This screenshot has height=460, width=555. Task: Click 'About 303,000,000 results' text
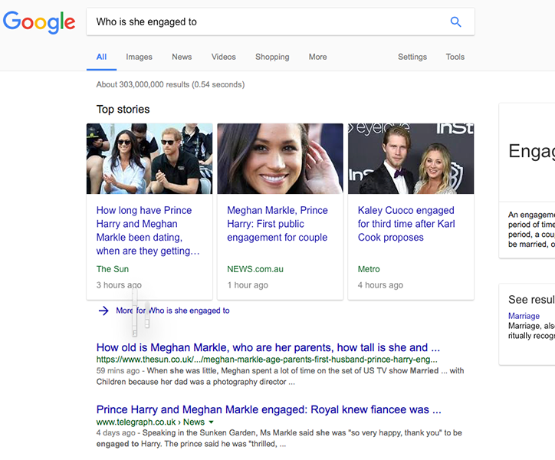171,84
